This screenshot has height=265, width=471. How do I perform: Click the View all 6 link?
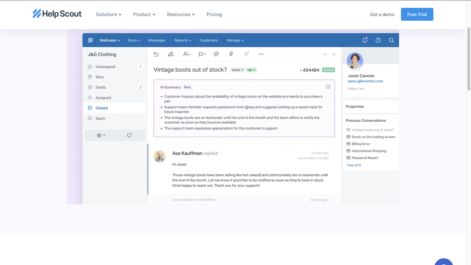click(354, 165)
